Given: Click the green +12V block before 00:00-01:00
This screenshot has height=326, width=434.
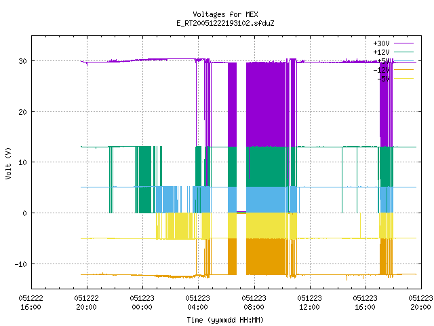Looking at the screenshot, I should [145, 179].
